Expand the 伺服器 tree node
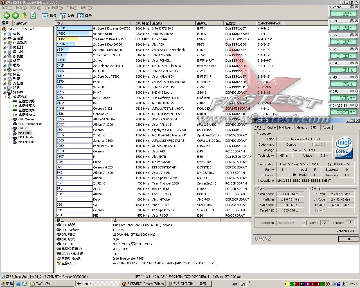The width and height of the screenshot is (360, 288). [4, 47]
